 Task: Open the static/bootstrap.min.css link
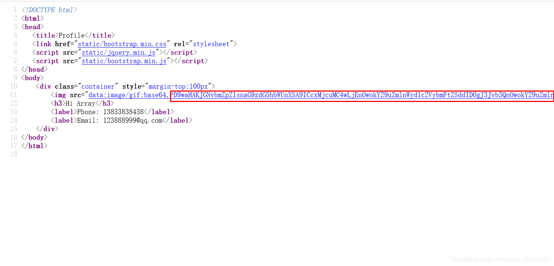(122, 44)
